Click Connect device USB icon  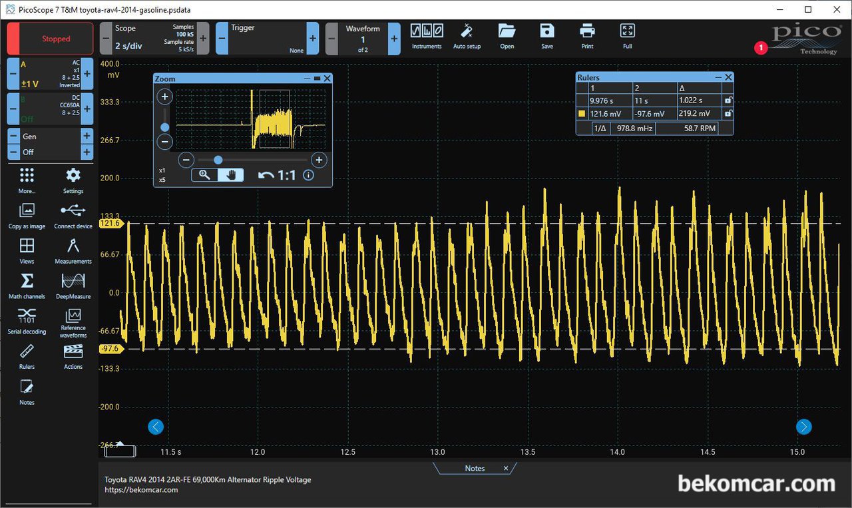click(73, 216)
